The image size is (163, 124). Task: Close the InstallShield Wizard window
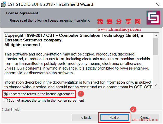pos(157,4)
